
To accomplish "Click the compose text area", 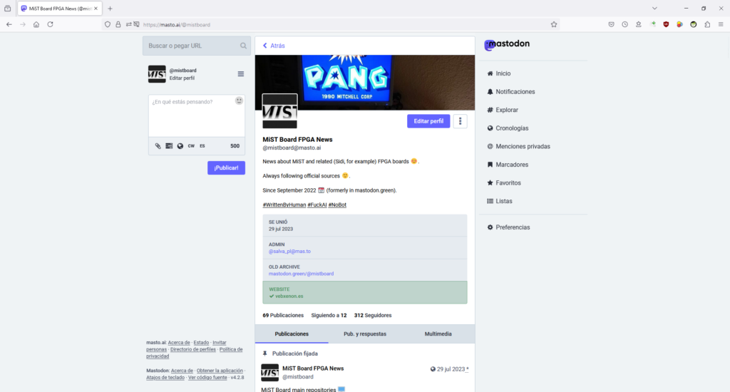I will [x=197, y=116].
